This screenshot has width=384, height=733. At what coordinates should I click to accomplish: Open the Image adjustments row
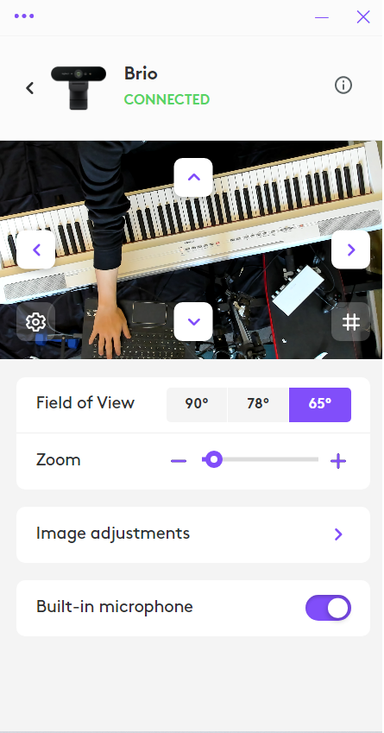coord(193,534)
